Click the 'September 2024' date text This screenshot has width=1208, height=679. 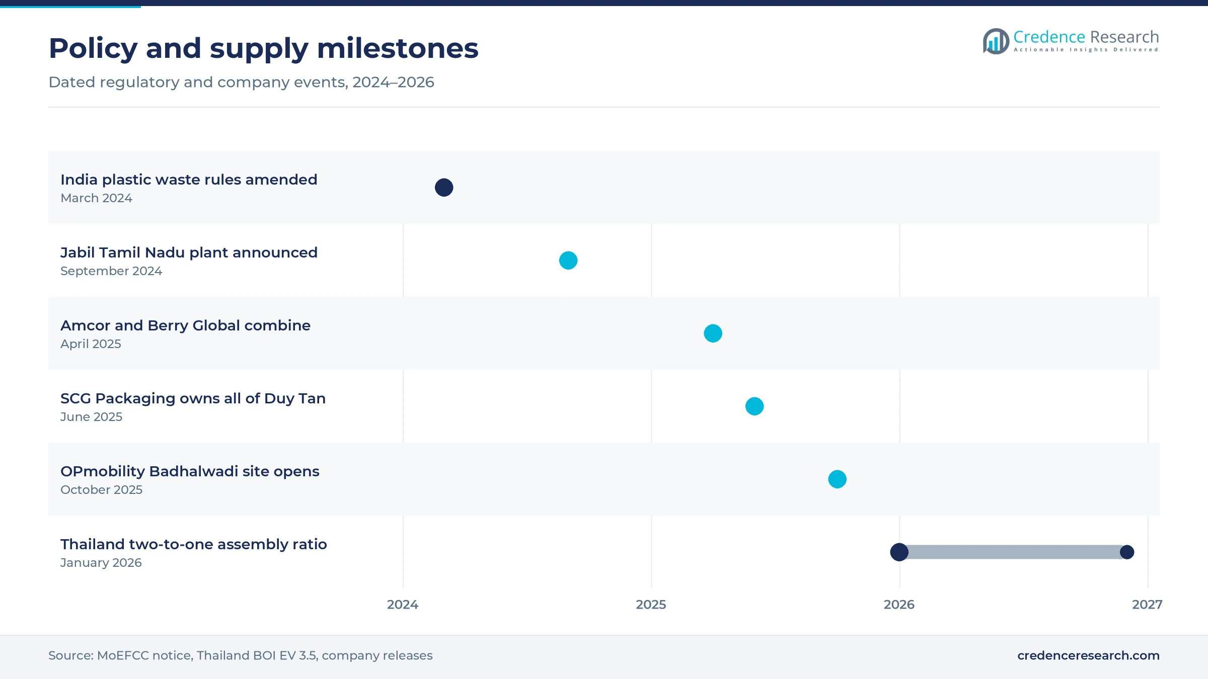coord(111,271)
